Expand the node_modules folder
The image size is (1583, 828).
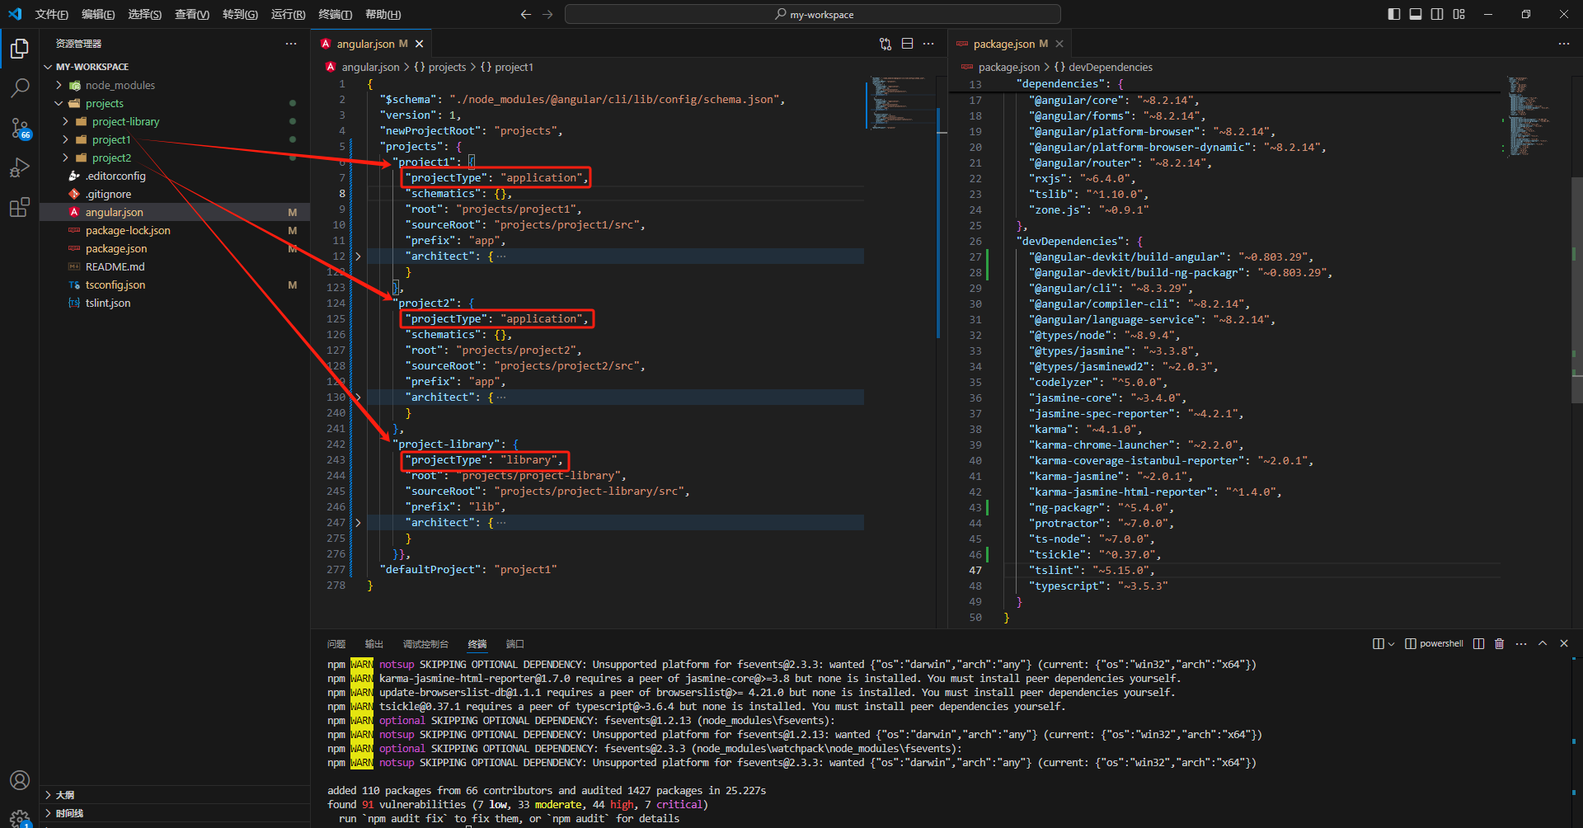(x=59, y=85)
